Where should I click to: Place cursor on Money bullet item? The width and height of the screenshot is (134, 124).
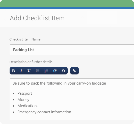pos(23,100)
